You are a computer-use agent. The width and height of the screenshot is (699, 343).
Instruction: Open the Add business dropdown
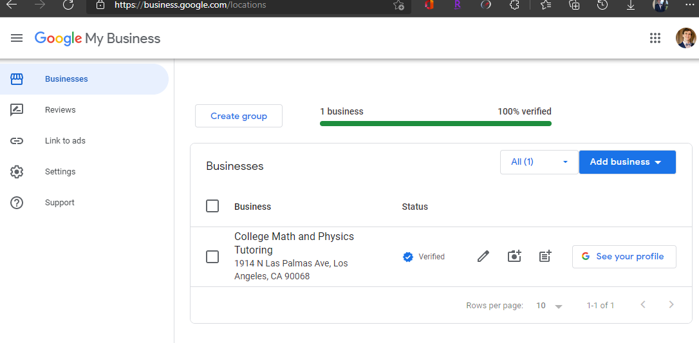[x=627, y=162]
